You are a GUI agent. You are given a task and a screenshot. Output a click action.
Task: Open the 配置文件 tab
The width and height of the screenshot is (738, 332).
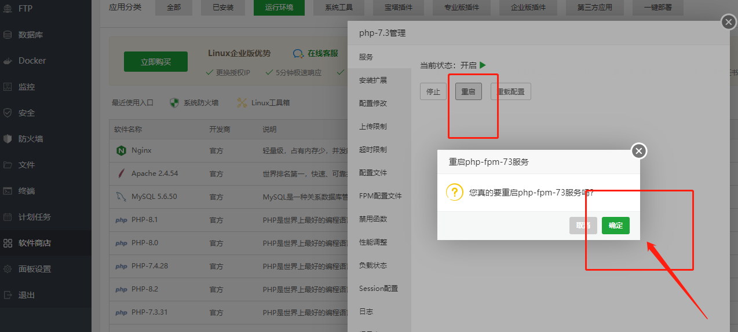pyautogui.click(x=379, y=173)
